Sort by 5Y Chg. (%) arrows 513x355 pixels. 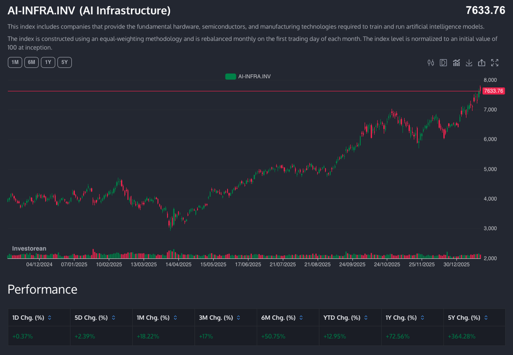pos(486,318)
